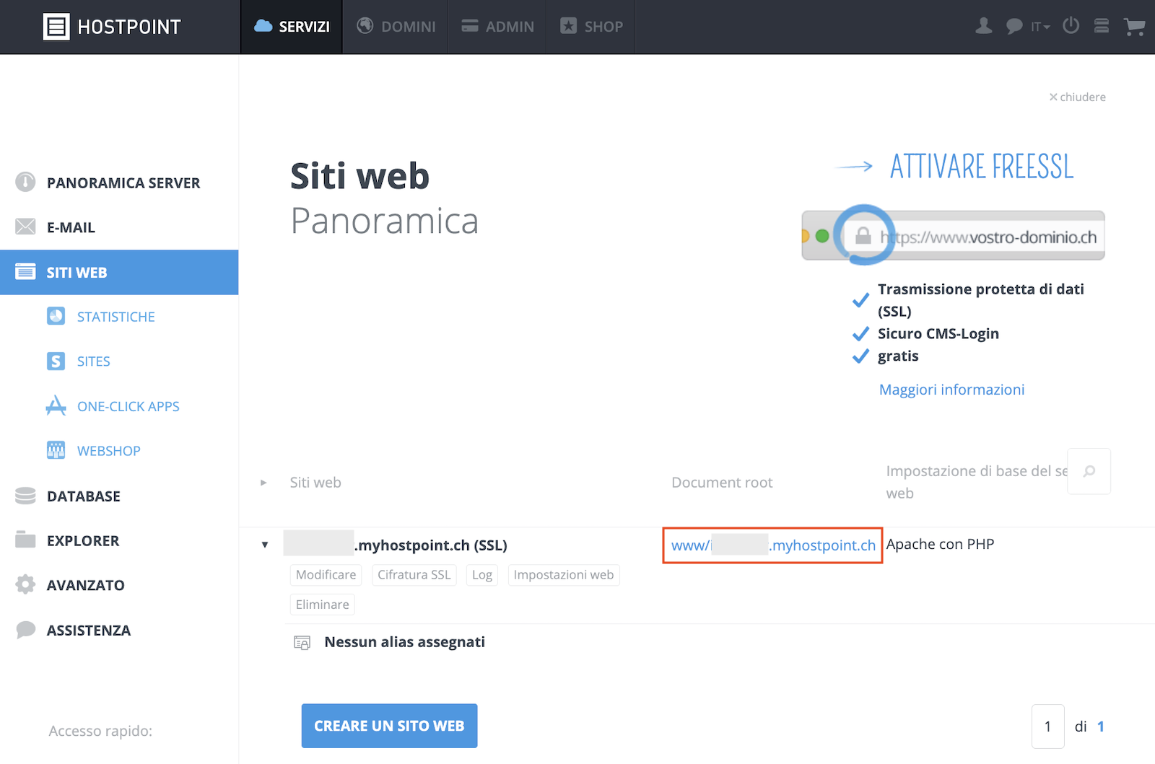Click the Creare un sito web button
Image resolution: width=1155 pixels, height=764 pixels.
(389, 726)
